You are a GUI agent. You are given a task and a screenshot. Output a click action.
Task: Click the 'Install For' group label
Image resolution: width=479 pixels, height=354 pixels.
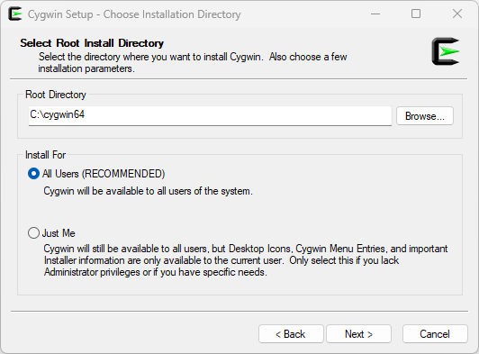coord(45,155)
